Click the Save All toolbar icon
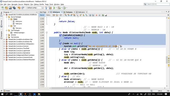Image resolution: width=170 pixels, height=96 pixels. tap(14, 8)
